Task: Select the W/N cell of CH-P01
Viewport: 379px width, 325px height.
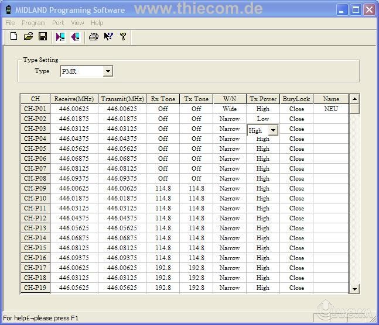Action: [x=230, y=109]
